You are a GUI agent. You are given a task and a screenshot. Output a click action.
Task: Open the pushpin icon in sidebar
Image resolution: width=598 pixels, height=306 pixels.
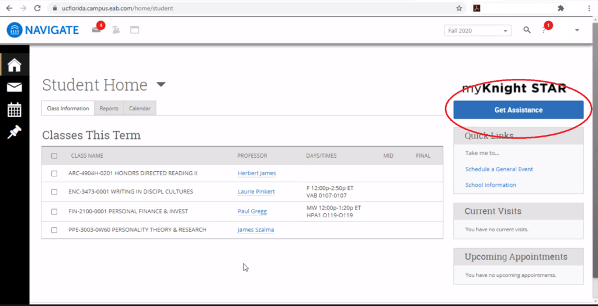click(15, 132)
